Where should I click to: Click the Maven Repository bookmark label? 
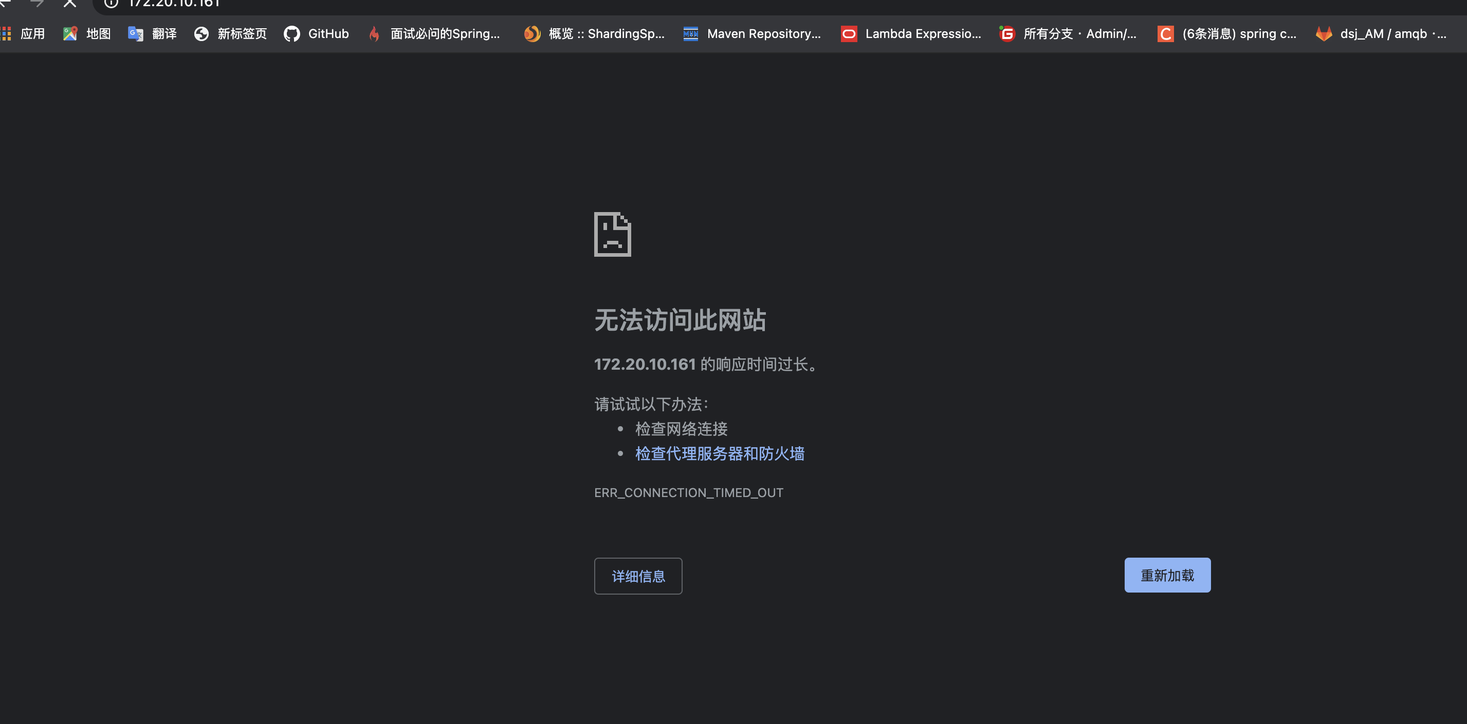[x=764, y=34]
